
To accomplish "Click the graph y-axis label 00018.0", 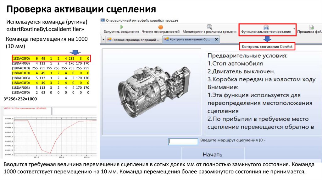I will click(x=9, y=119).
